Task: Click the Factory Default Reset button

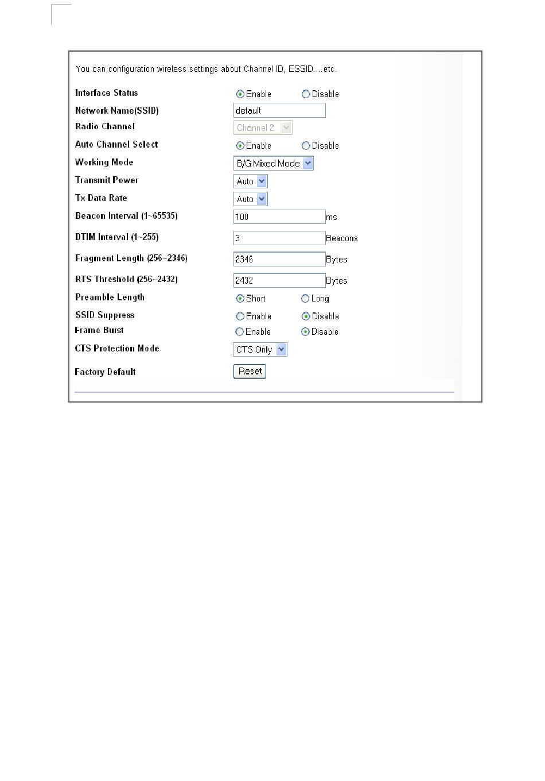Action: (250, 372)
